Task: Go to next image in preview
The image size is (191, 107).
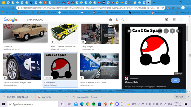Action: 179,31
